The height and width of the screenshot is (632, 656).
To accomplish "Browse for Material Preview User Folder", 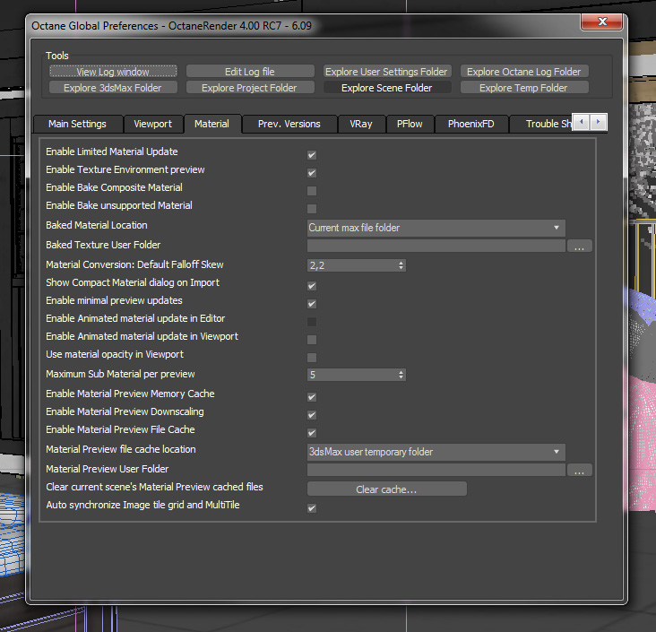I will (580, 470).
